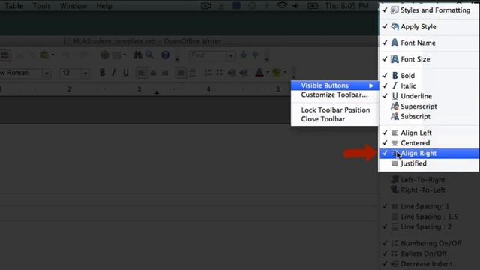Expand the Table icon dropdown arrow
The height and width of the screenshot is (270, 480).
tap(124, 55)
